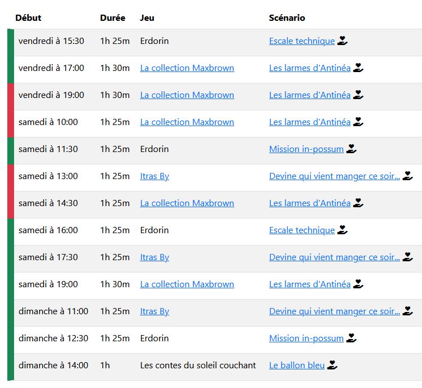Click hand-heart icon on dimanche 12:30 row
Screen dimensions: 422x388
(351, 338)
